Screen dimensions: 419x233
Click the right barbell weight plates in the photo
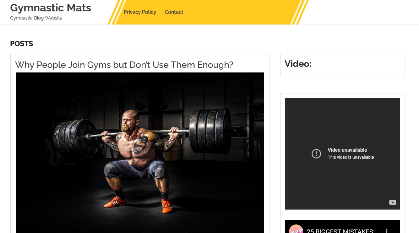tap(210, 131)
